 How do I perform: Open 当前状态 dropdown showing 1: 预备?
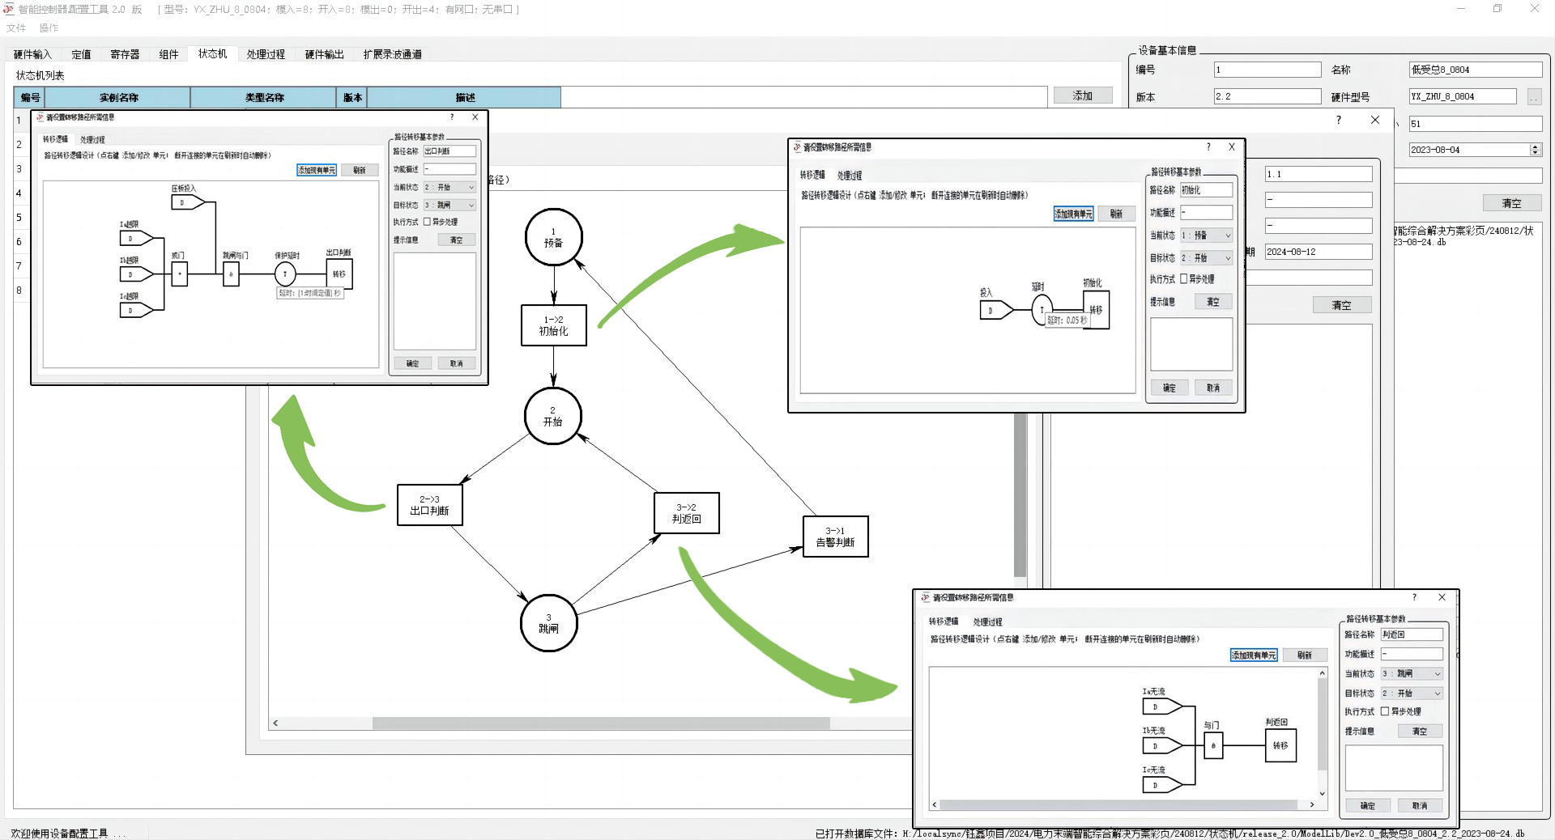coord(1206,235)
